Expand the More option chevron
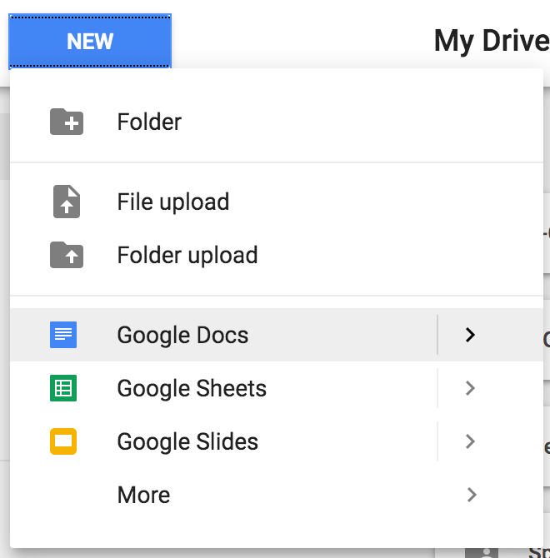Viewport: 550px width, 558px height. (x=472, y=495)
